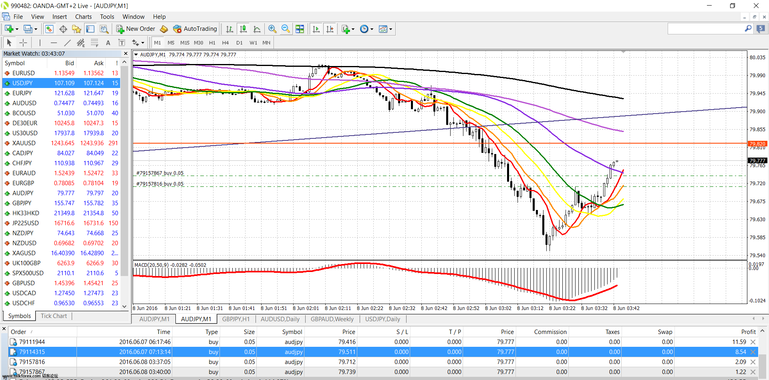Screen dimensions: 769x380
Task: Open the chat notifications icon
Action: (761, 28)
